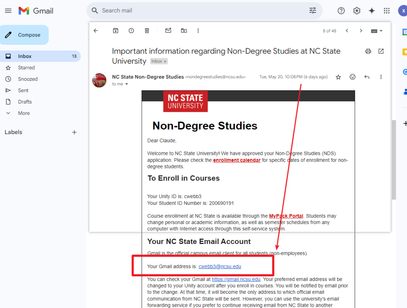Create new label plus icon

click(74, 132)
